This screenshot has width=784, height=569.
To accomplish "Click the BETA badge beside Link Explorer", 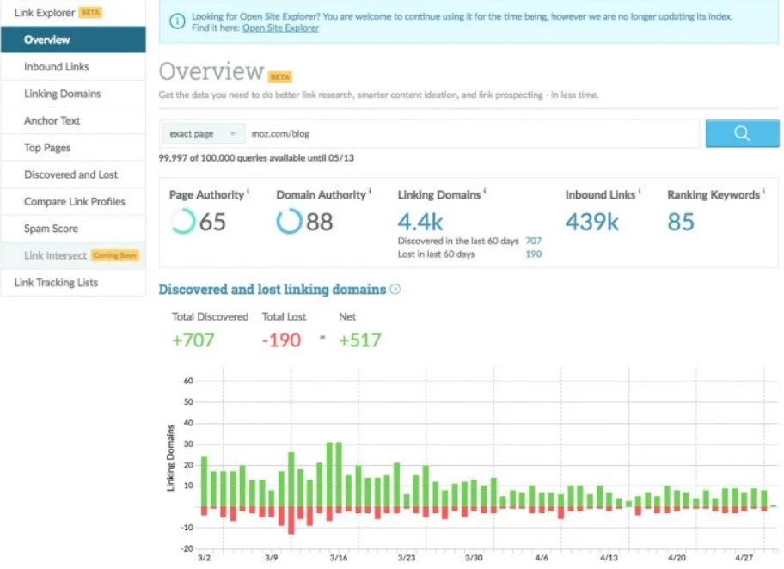I will pyautogui.click(x=90, y=13).
